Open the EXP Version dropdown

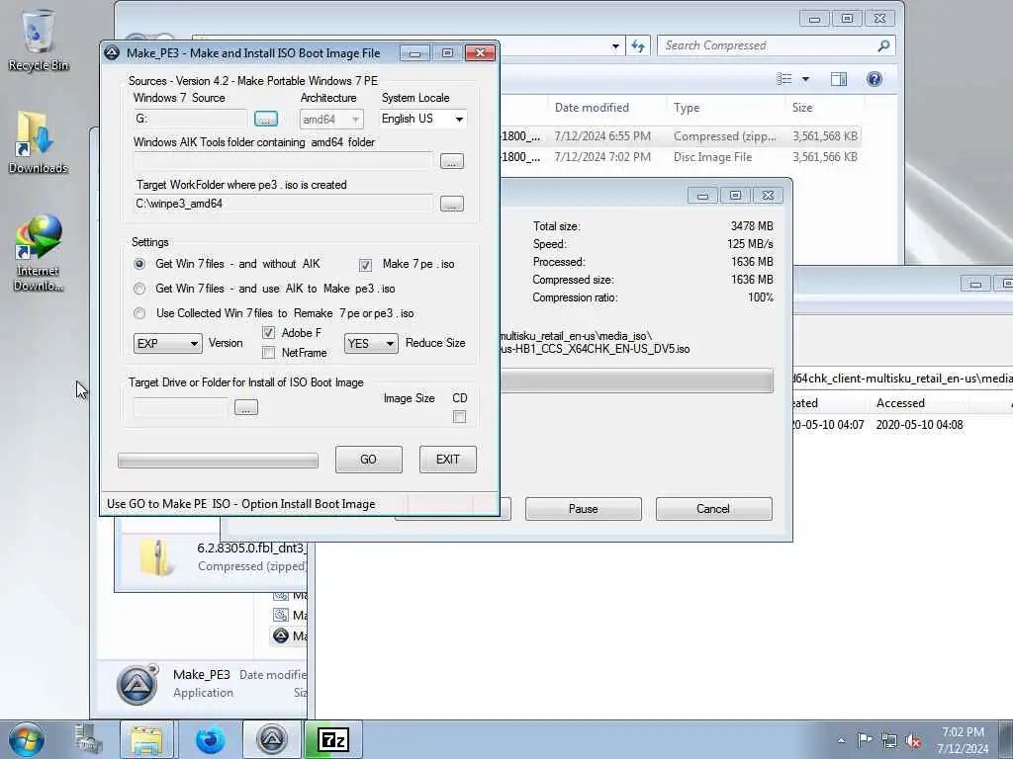click(167, 343)
